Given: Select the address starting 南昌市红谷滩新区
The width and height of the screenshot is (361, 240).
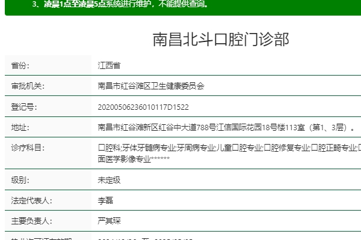Looking at the screenshot, I should pyautogui.click(x=227, y=127).
